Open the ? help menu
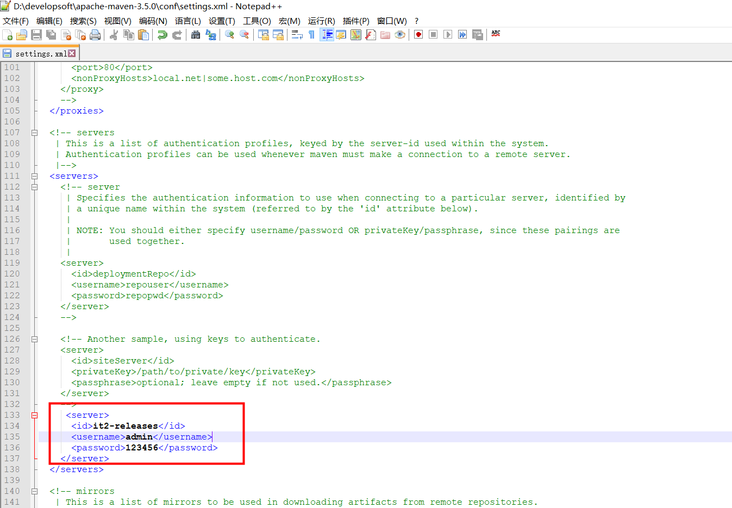Screen dimensions: 732x508 [417, 21]
